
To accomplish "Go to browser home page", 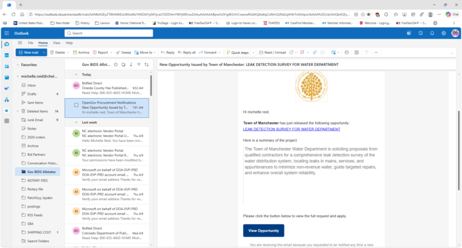I will (x=22, y=14).
